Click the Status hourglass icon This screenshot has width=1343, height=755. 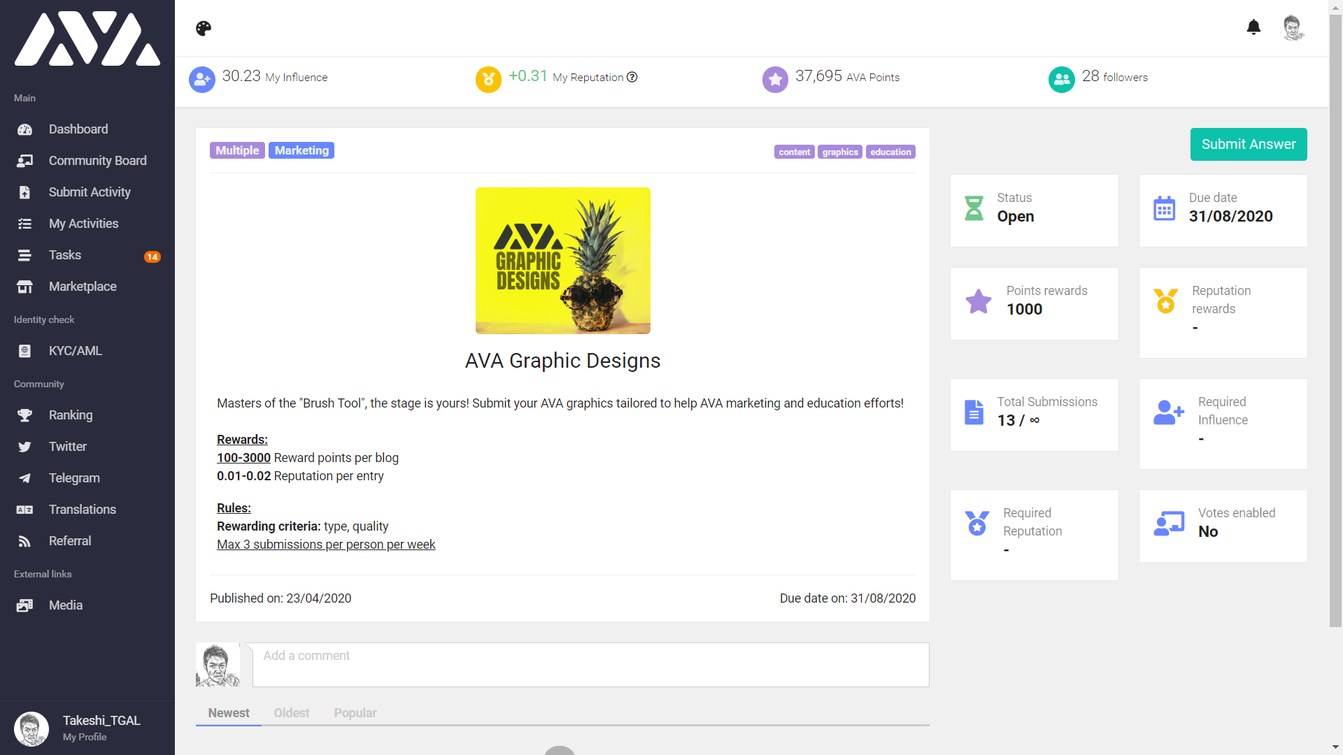(974, 208)
